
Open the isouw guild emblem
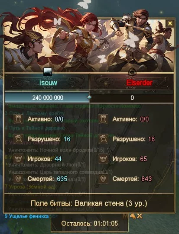pyautogui.click(x=48, y=72)
